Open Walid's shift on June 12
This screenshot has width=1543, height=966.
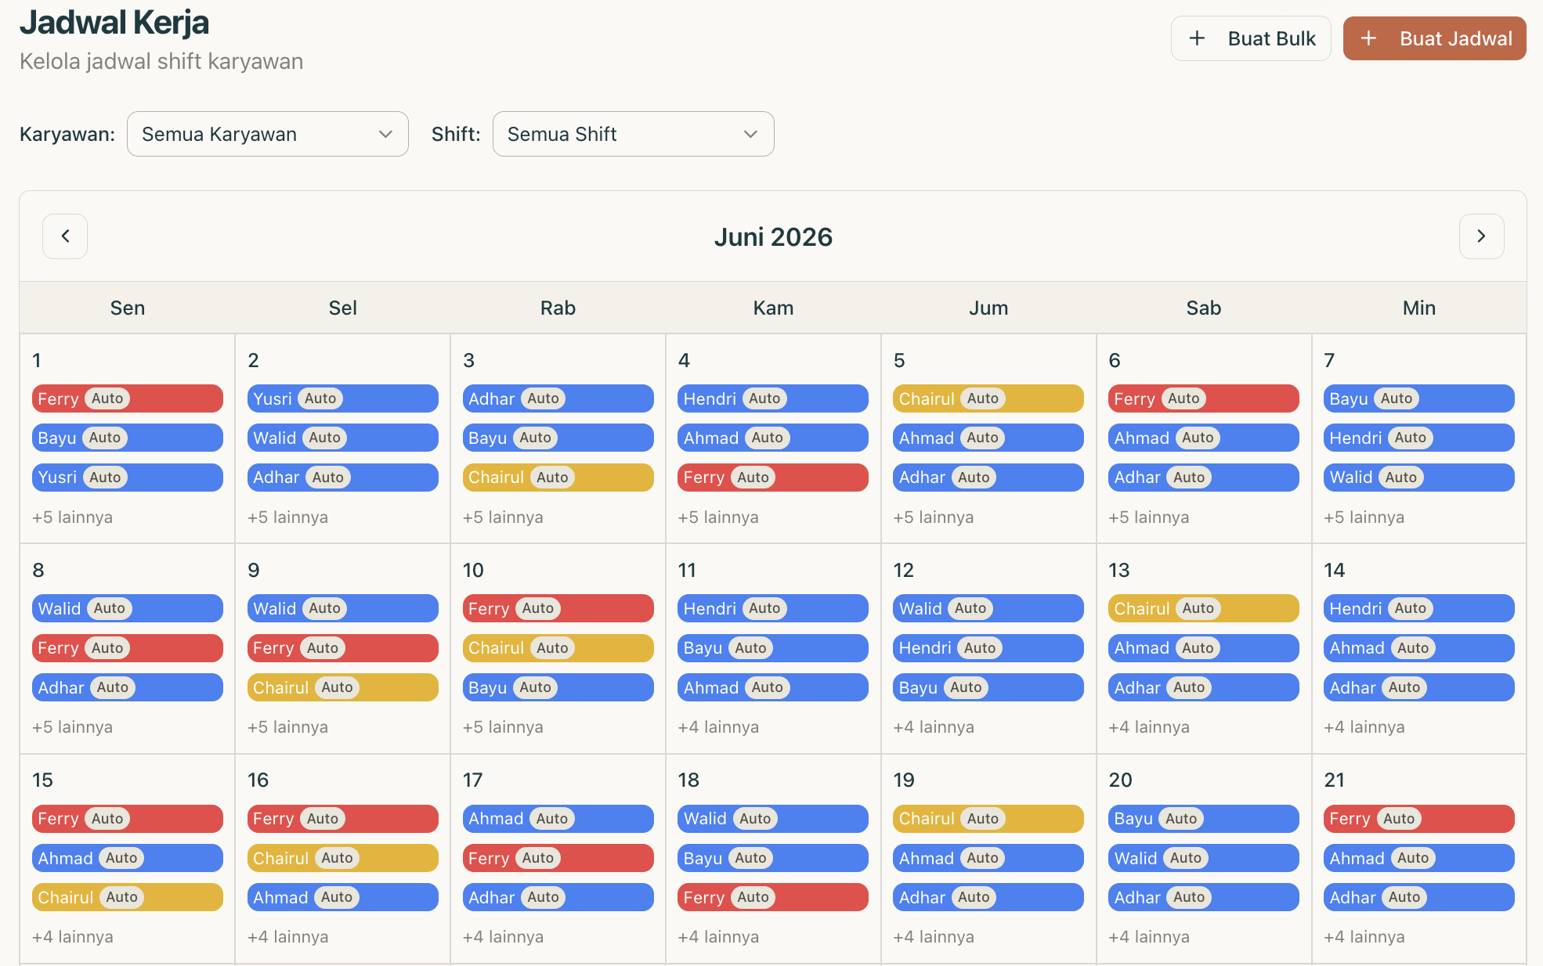click(988, 608)
